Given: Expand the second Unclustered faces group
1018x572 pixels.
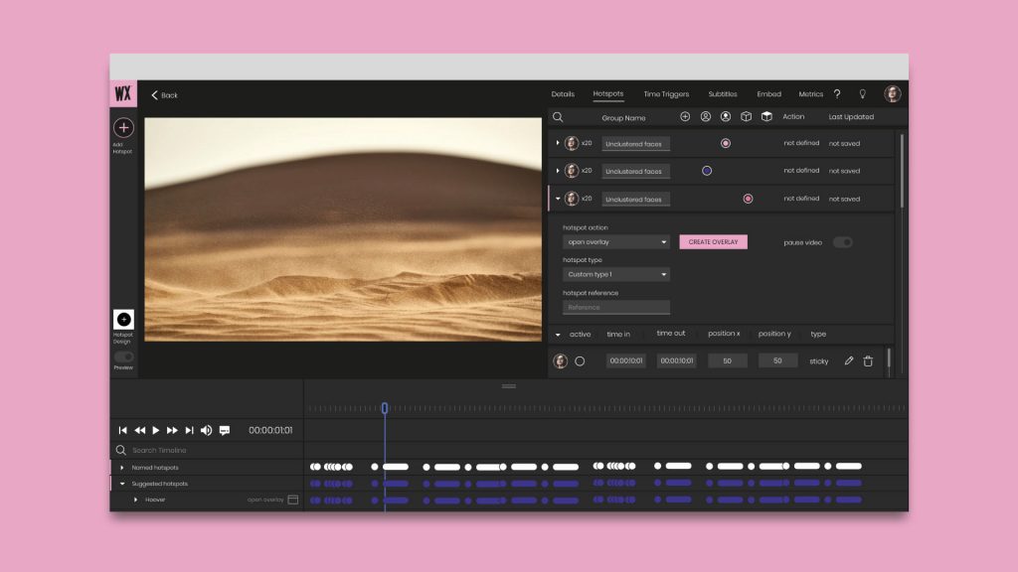Looking at the screenshot, I should pyautogui.click(x=558, y=171).
